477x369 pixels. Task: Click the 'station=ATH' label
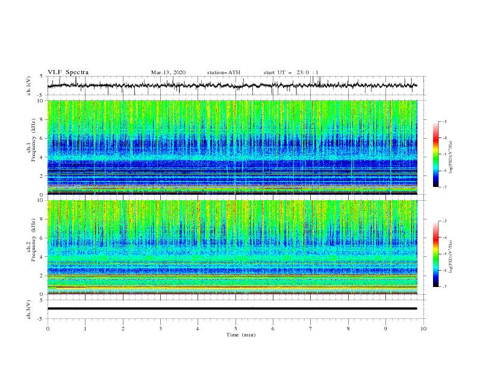coord(223,72)
